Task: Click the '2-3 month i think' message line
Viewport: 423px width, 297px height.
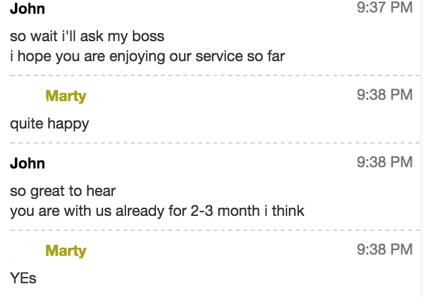Action: (x=157, y=211)
